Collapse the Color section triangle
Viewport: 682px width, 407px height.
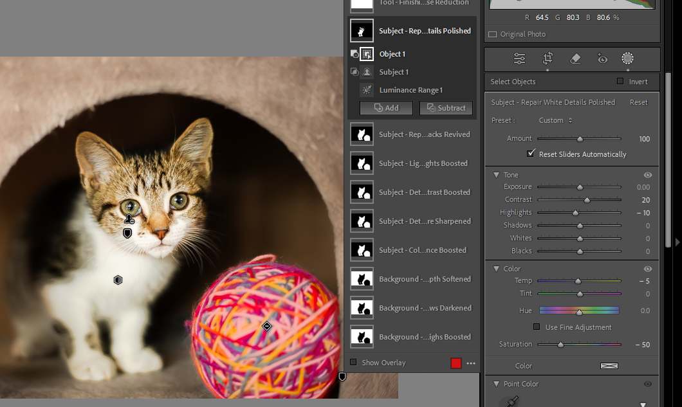coord(496,269)
